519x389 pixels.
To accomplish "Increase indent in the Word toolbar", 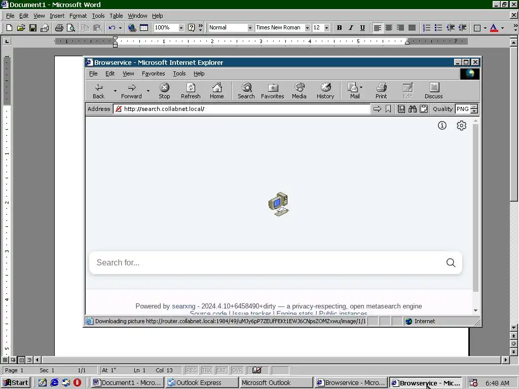I will point(462,28).
